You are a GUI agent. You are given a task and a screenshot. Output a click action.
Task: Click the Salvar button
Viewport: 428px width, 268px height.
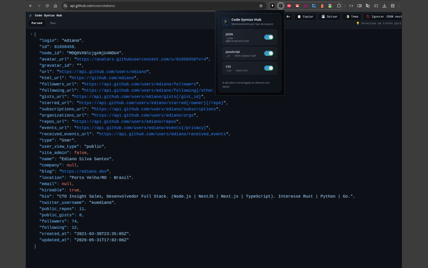(x=329, y=16)
